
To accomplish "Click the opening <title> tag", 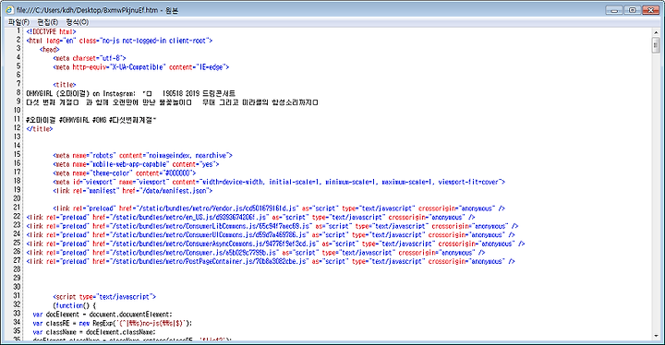I will tap(65, 85).
